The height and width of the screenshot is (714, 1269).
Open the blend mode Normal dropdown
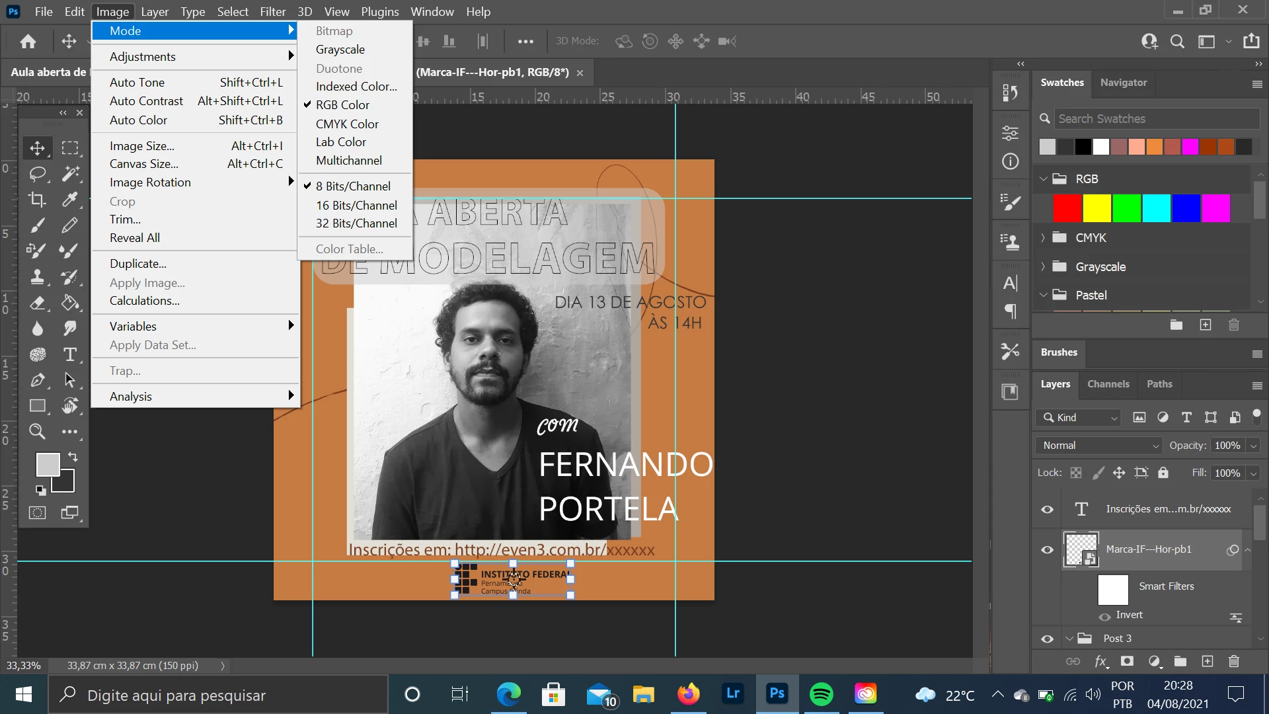click(1098, 446)
